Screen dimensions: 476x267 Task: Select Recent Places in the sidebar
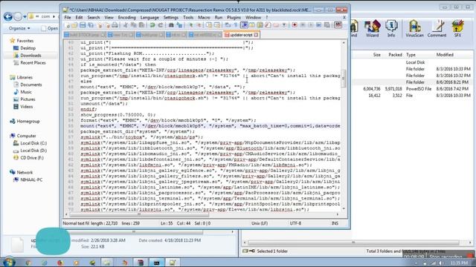(x=30, y=62)
